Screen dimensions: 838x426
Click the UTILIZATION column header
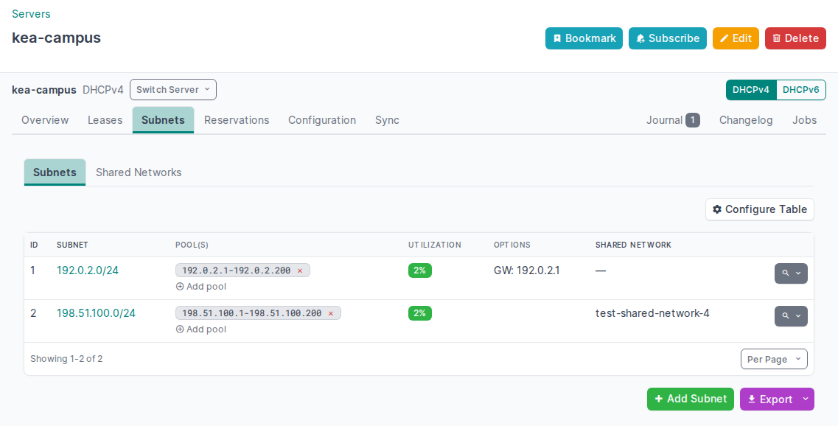[x=435, y=245]
